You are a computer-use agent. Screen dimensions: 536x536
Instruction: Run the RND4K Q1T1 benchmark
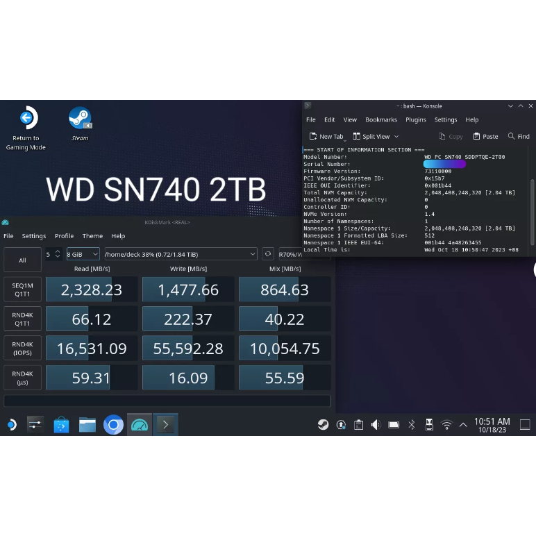(x=22, y=319)
